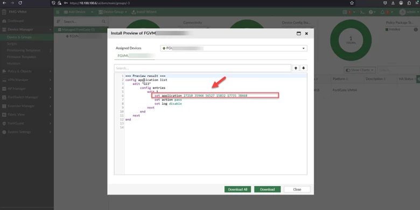Screen dimensions: 420x210
Task: Click the Download button in Install Preview
Action: 267,189
